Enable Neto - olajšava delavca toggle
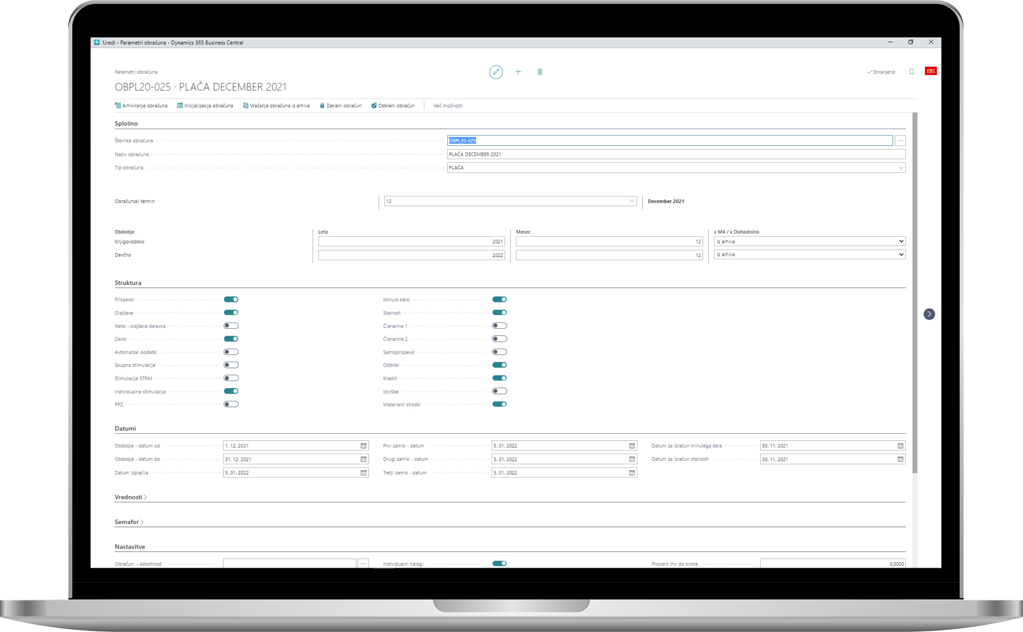 coord(231,326)
